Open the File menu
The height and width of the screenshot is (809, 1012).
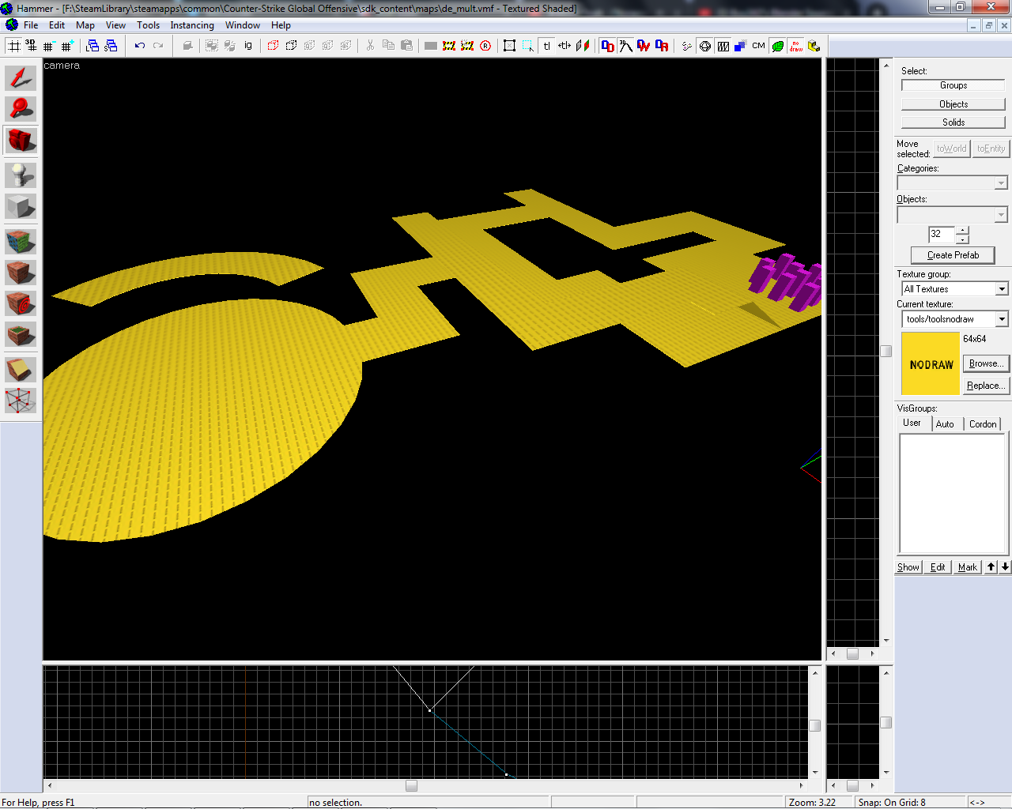click(x=31, y=25)
